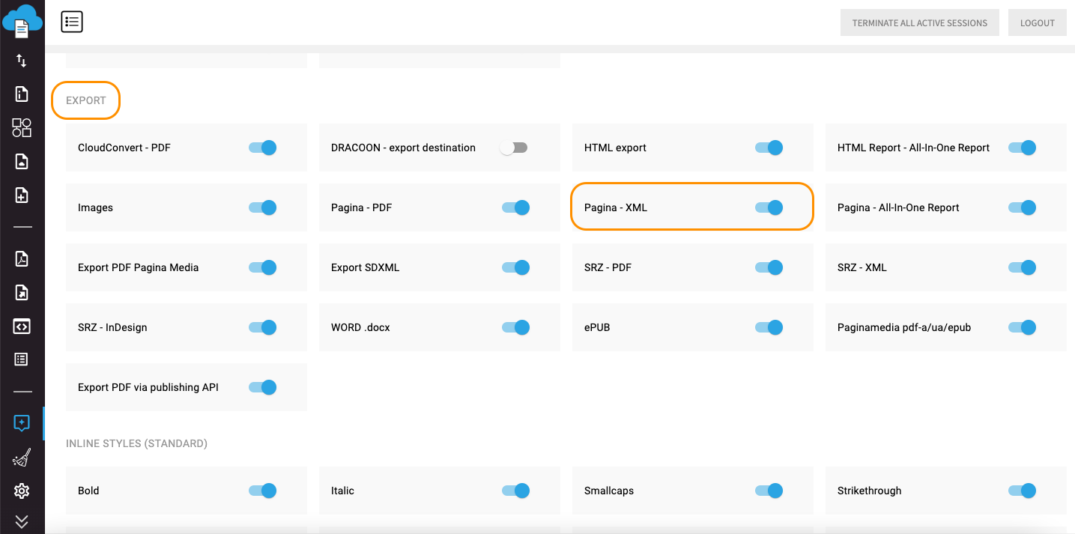Turn off the Images export toggle

click(263, 207)
